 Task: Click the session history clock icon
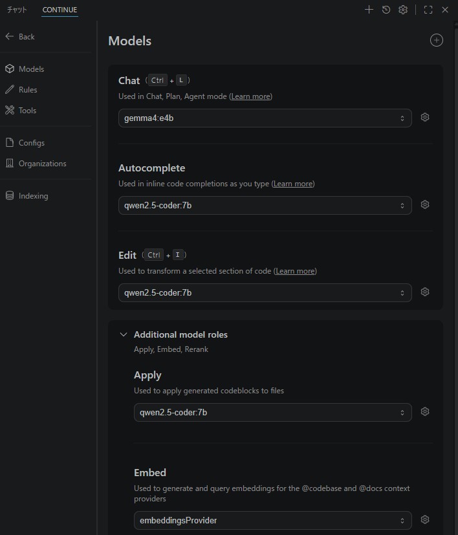click(386, 10)
